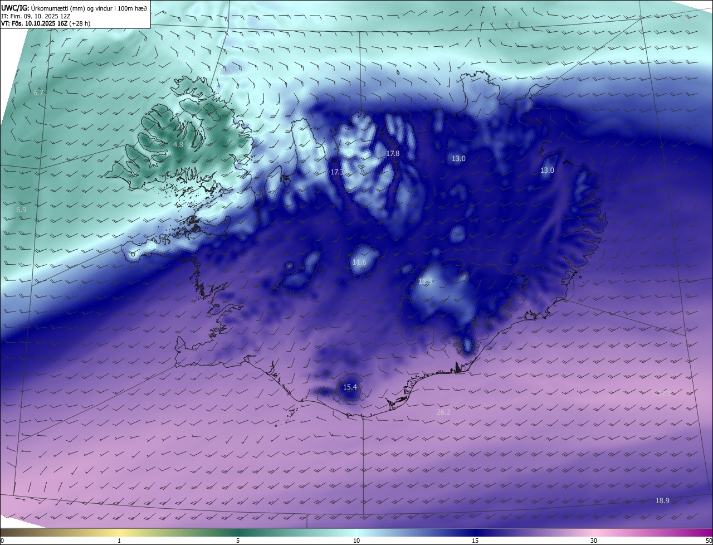Click the colorbar tick label 30

click(x=594, y=541)
